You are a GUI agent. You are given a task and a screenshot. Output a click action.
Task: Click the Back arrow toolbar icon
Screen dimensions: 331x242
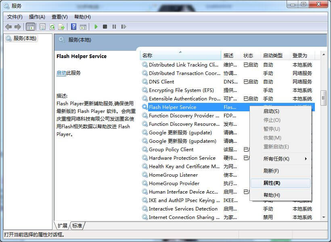coord(8,27)
